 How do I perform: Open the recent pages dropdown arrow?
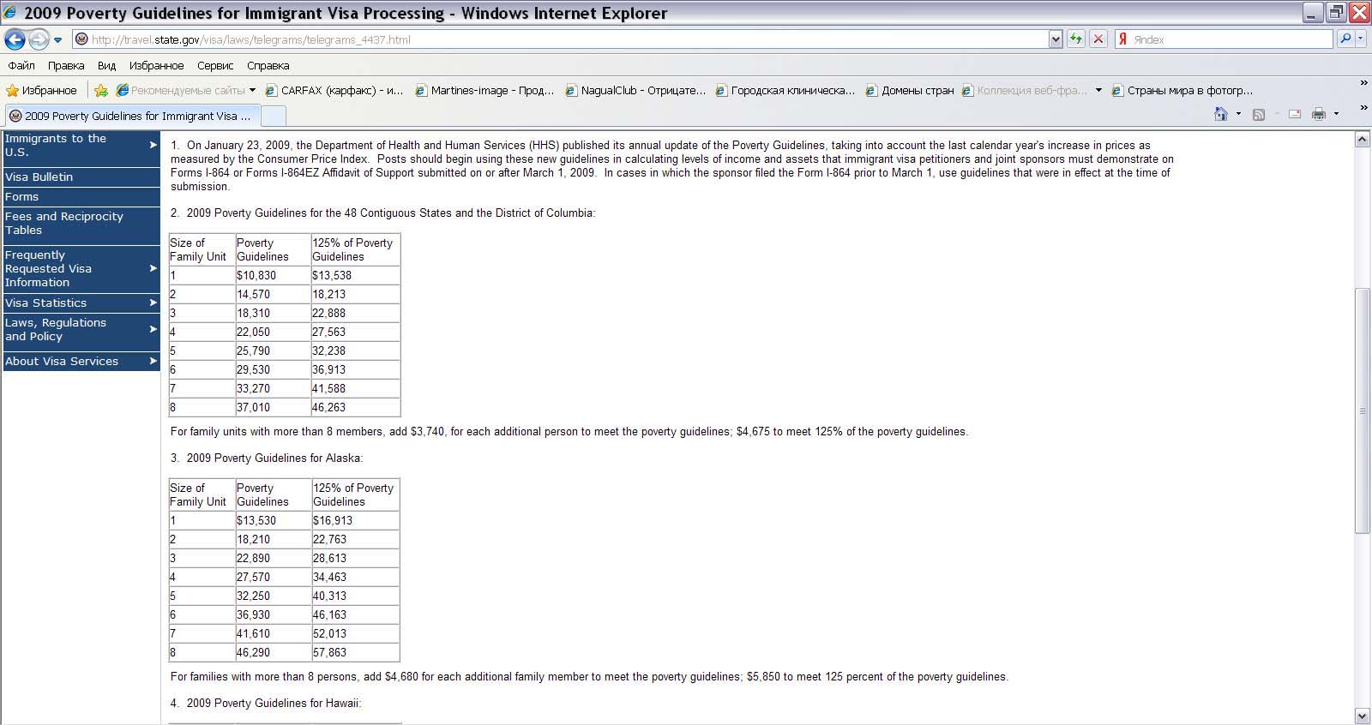[x=57, y=40]
